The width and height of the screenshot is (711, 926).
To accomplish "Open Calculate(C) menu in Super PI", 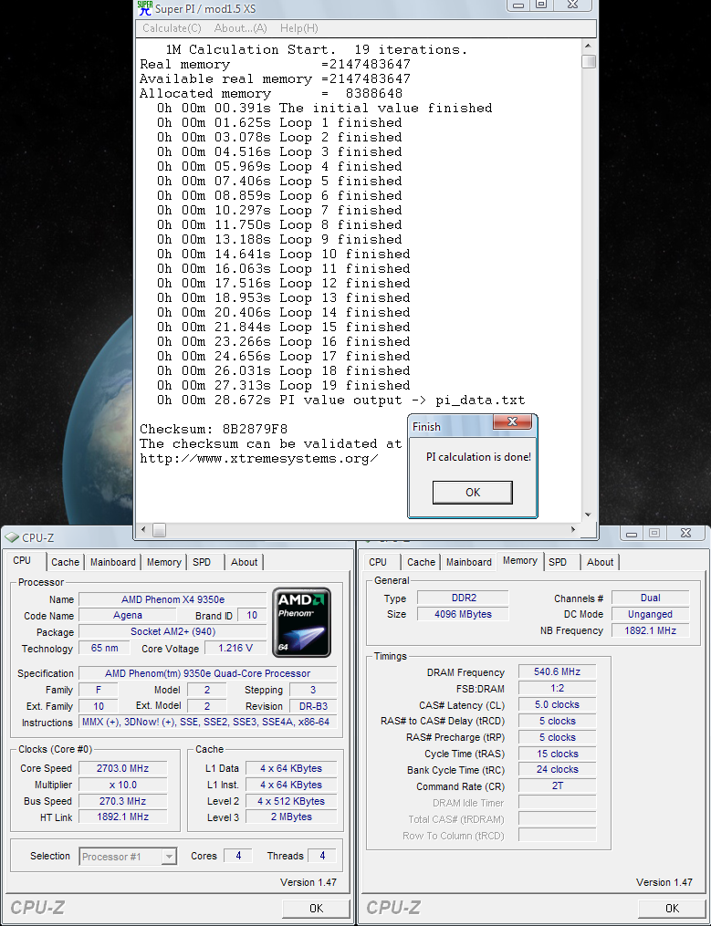I will tap(172, 28).
